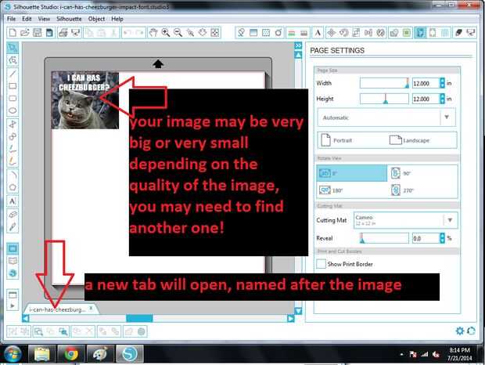Open the Library view icon in the left sidebar

click(13, 261)
